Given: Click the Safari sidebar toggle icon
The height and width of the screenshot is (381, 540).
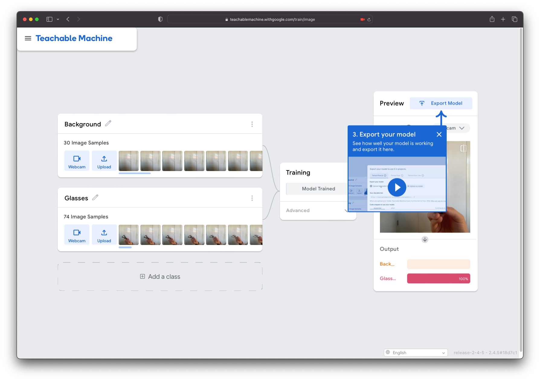Looking at the screenshot, I should click(49, 19).
